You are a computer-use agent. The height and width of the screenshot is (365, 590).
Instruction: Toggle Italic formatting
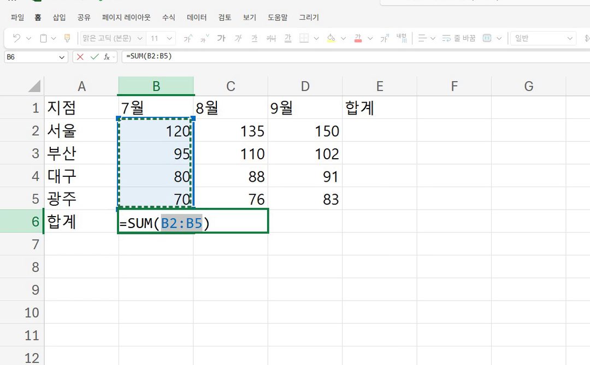coord(238,38)
